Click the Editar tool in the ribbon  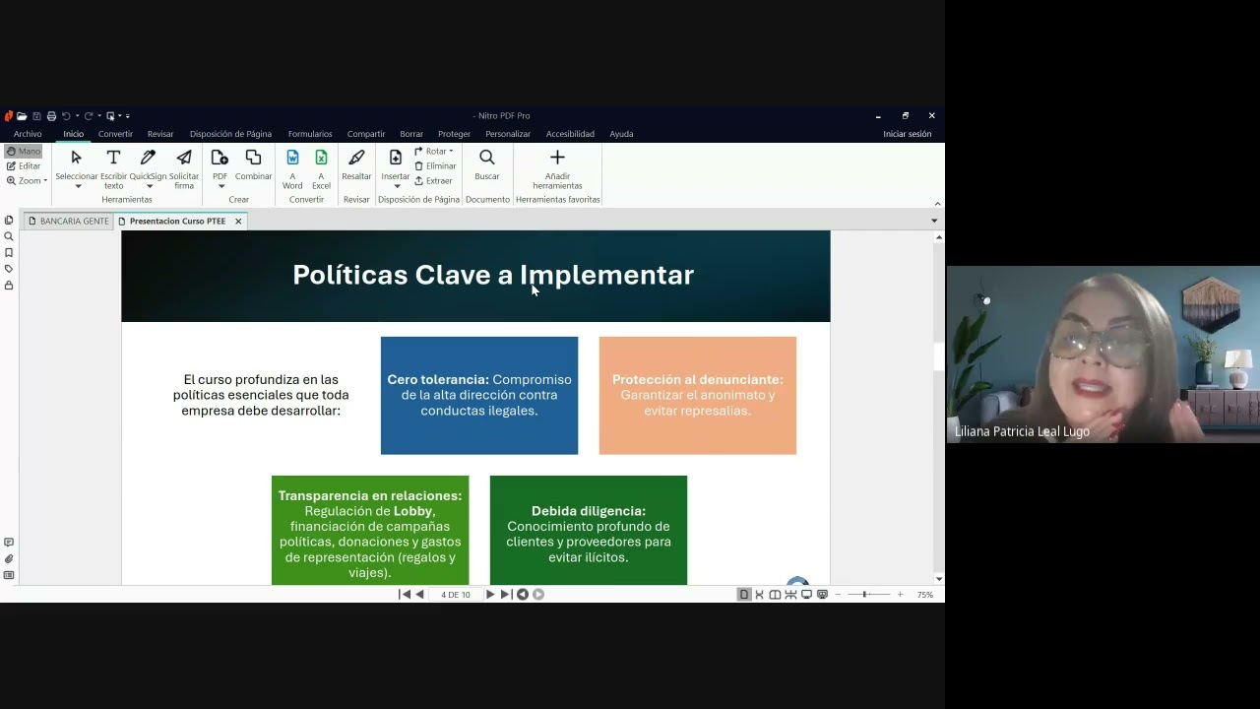(23, 166)
